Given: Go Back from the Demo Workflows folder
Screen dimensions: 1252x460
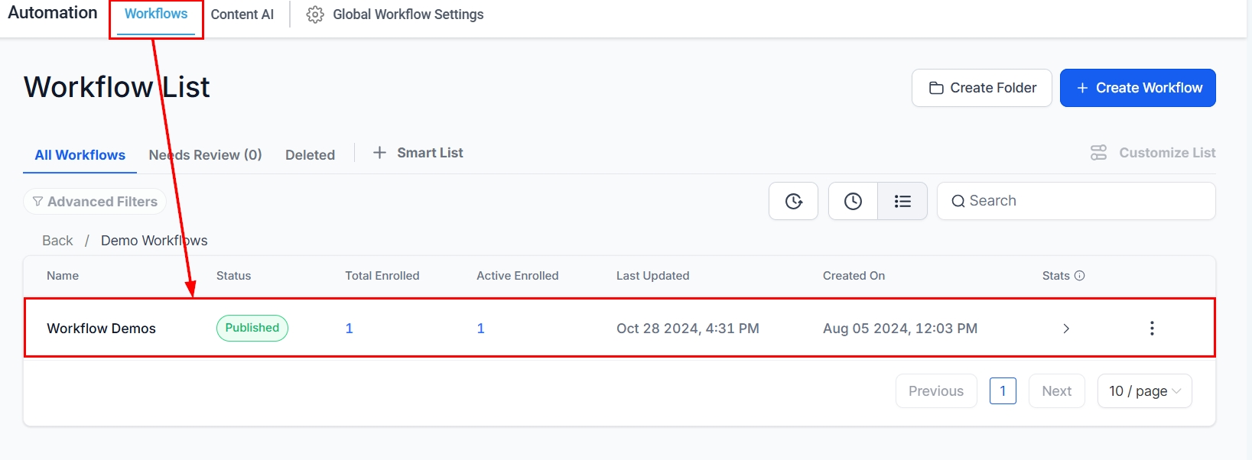Looking at the screenshot, I should pyautogui.click(x=57, y=241).
